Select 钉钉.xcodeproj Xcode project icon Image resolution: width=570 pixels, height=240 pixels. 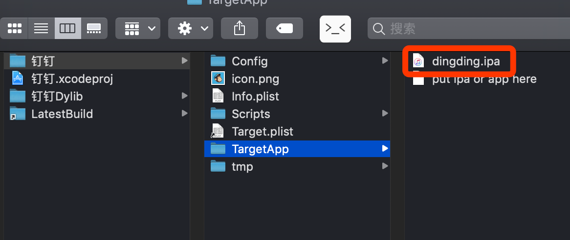tap(18, 79)
